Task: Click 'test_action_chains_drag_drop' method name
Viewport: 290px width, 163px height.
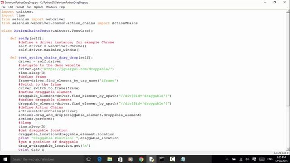Action: [x=48, y=58]
